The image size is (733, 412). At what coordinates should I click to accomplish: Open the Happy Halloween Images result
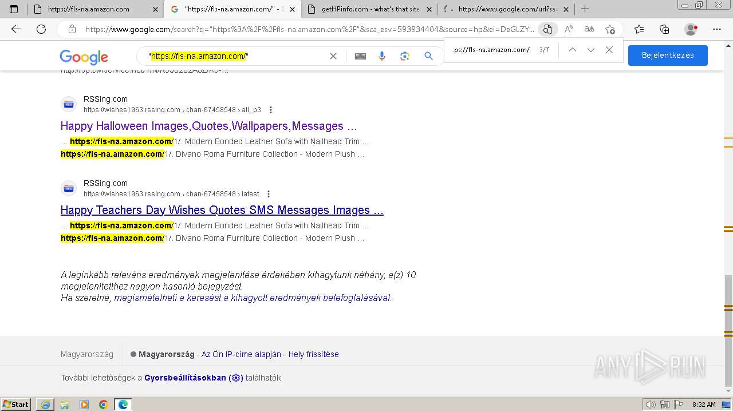208,126
